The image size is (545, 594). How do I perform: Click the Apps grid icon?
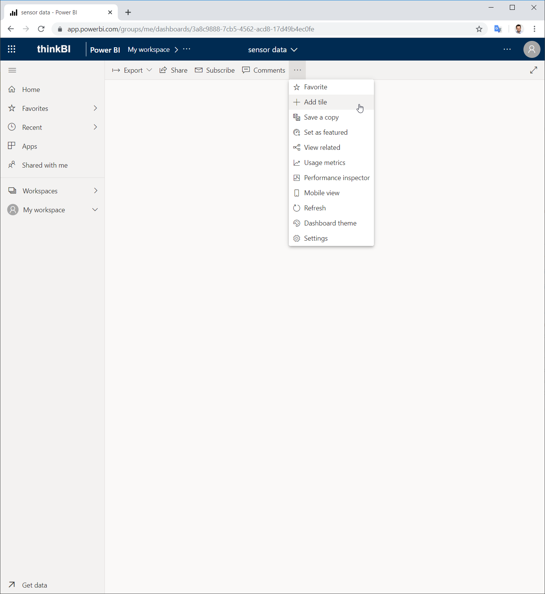click(12, 146)
